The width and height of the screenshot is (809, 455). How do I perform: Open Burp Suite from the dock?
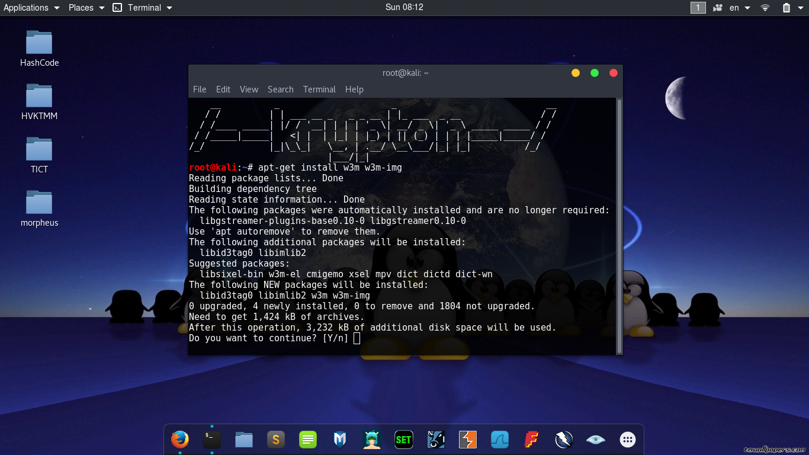pyautogui.click(x=468, y=440)
